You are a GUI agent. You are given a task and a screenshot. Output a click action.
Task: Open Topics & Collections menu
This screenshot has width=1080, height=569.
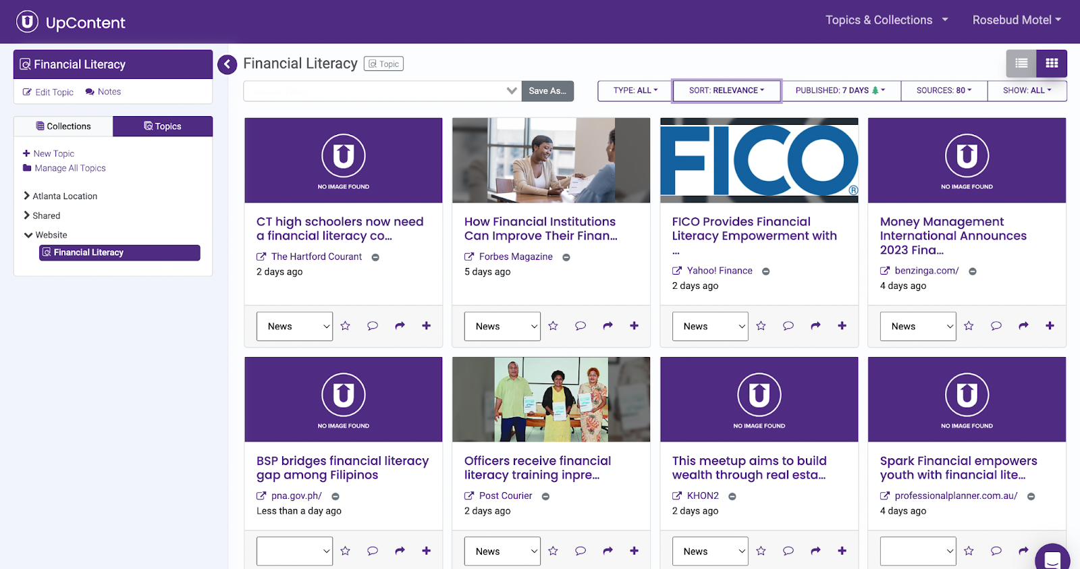click(886, 20)
